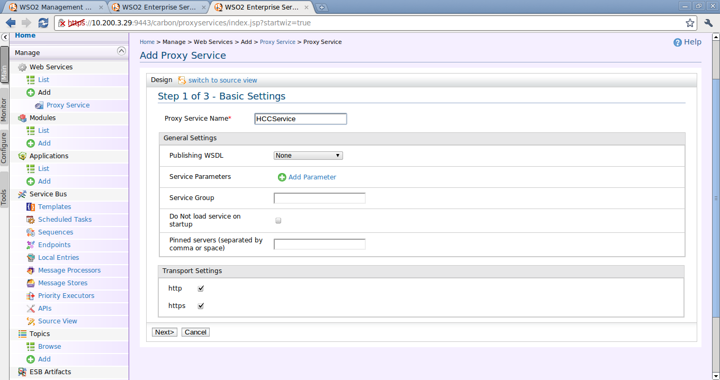The width and height of the screenshot is (720, 380).
Task: Select the Message Processors icon
Action: click(31, 270)
